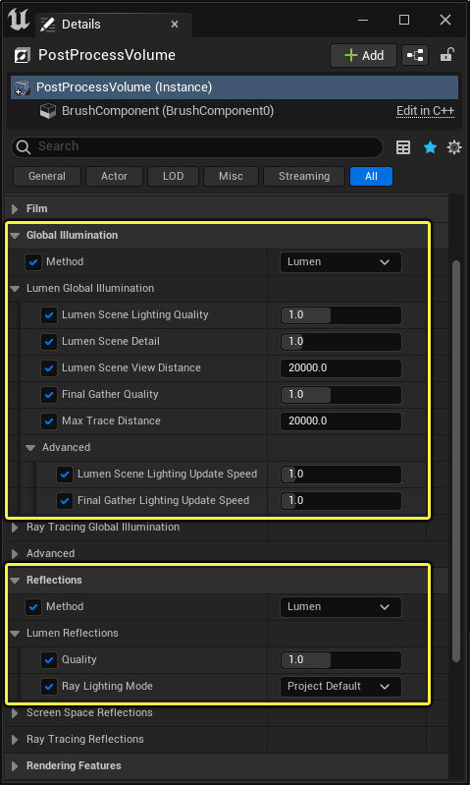Select PostProcessVolume (Instance) row

tap(235, 87)
